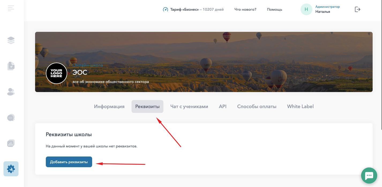This screenshot has width=382, height=187.
Task: Click the Администратор role label
Action: coord(327,7)
